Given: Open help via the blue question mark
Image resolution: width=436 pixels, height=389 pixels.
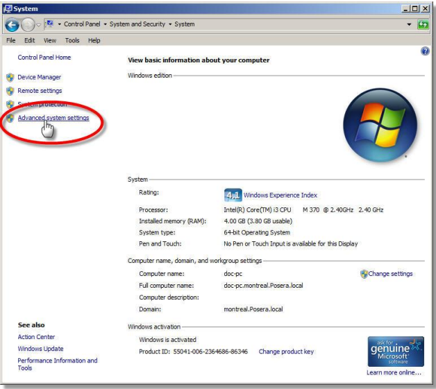Looking at the screenshot, I should (425, 51).
